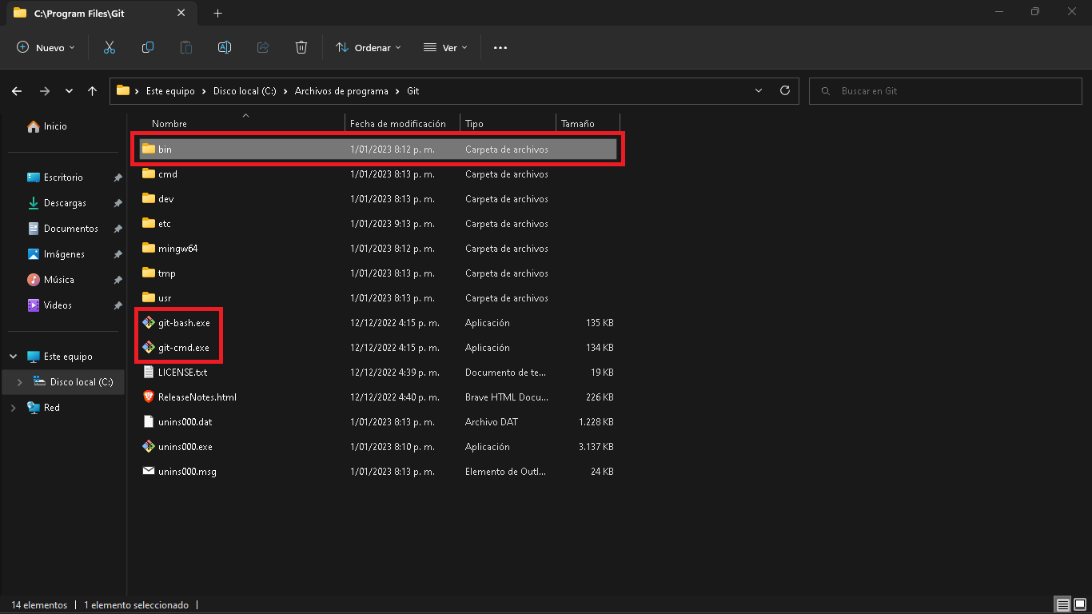Collapse the Este equipo tree node

[14, 357]
